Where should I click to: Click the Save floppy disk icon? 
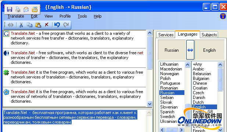pyautogui.click(x=10, y=10)
